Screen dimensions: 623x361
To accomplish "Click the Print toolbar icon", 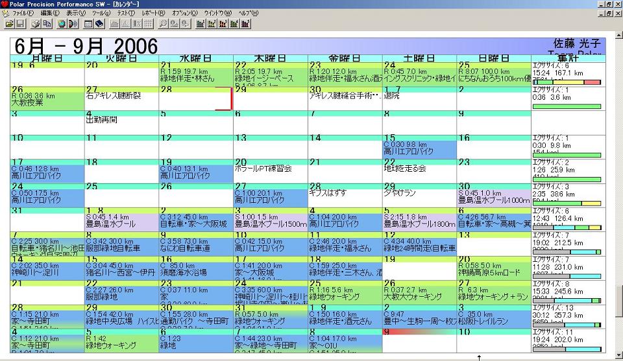I will [36, 24].
